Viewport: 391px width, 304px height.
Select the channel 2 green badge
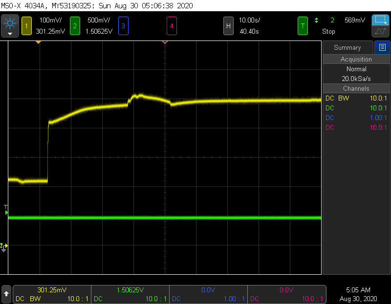(75, 26)
